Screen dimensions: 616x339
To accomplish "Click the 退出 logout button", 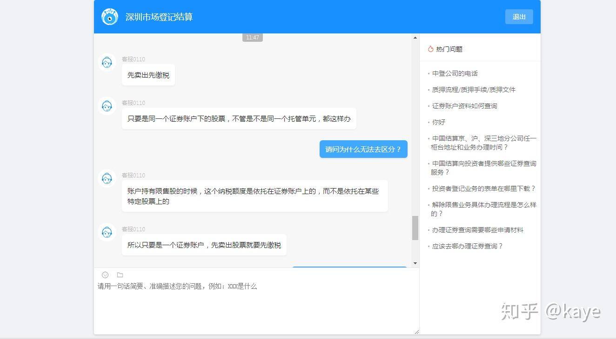I will [519, 17].
